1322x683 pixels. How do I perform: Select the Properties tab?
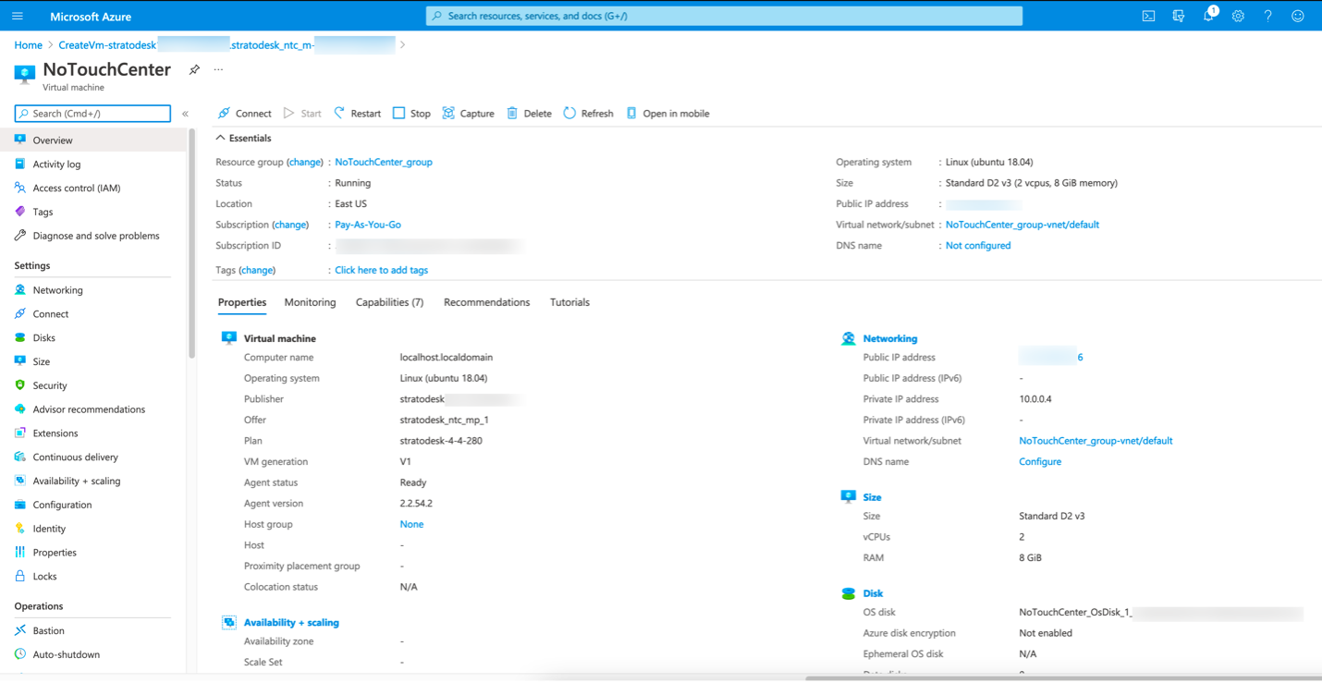pyautogui.click(x=242, y=302)
